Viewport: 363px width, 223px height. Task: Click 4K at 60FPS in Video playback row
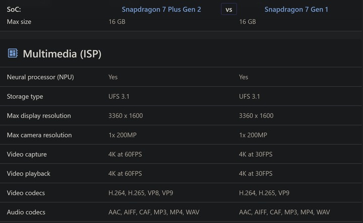point(125,174)
